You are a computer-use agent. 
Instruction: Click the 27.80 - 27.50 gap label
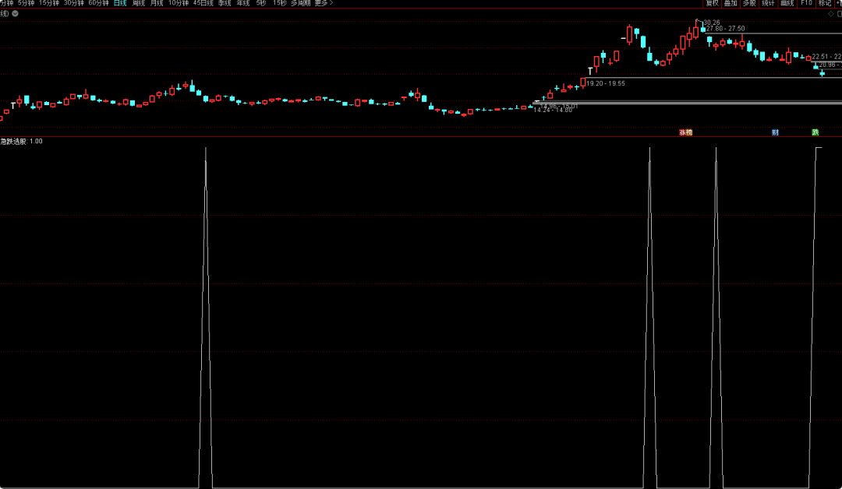click(x=726, y=29)
